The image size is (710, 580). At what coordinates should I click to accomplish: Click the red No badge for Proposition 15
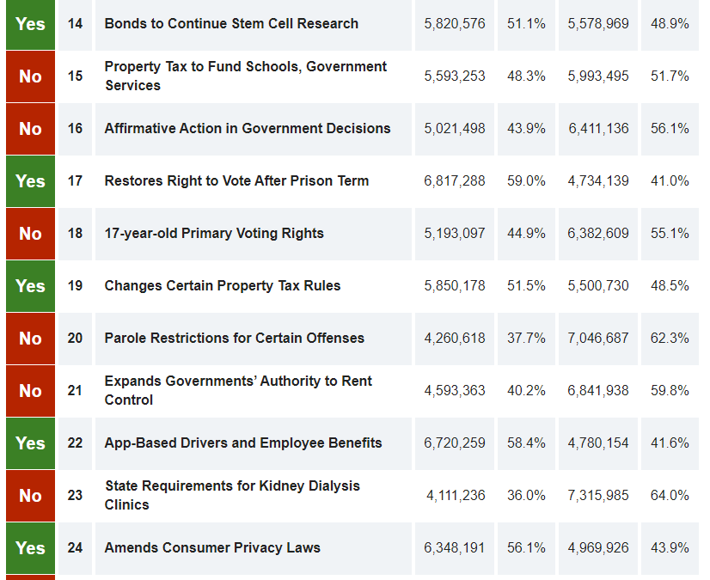coord(30,76)
